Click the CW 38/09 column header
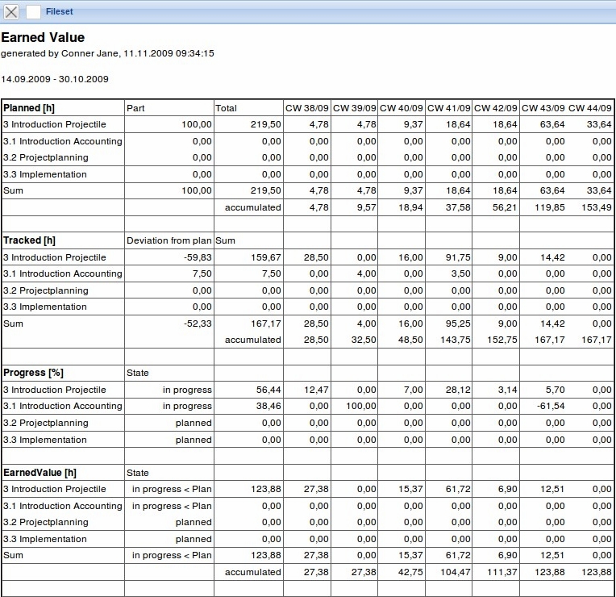 point(306,108)
